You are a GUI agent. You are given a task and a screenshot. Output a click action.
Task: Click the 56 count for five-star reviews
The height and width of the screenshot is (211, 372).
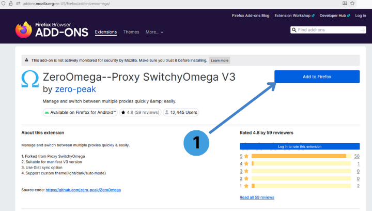(357, 156)
